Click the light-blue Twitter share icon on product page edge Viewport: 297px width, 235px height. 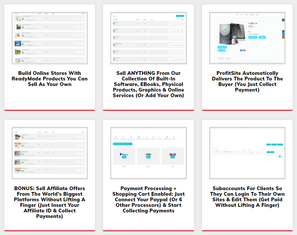tap(284, 34)
